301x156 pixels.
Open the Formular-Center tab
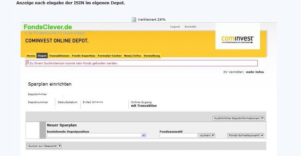click(110, 56)
